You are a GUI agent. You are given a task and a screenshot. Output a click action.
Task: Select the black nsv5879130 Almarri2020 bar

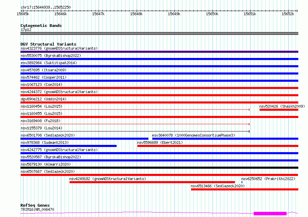[x=159, y=168]
